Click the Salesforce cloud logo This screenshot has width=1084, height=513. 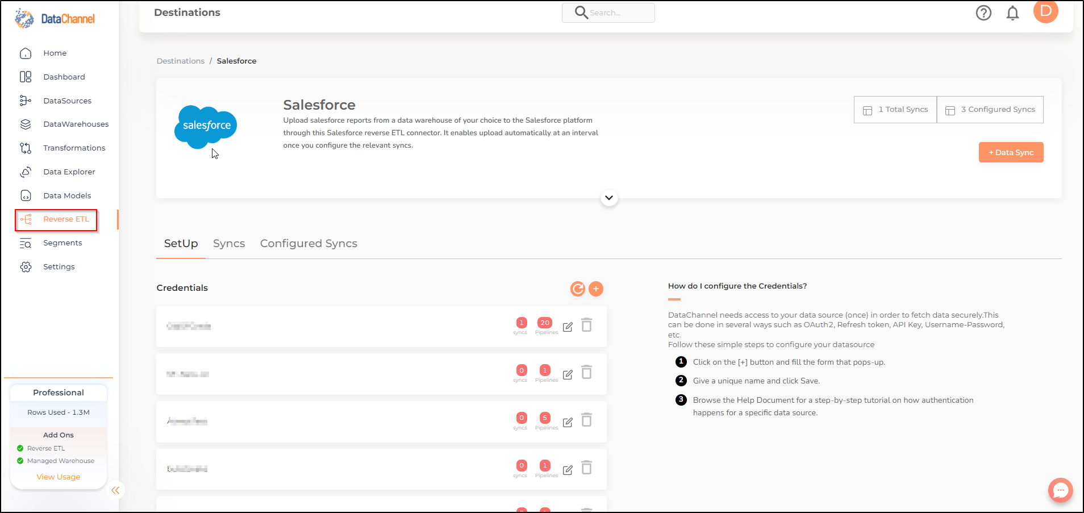point(206,127)
